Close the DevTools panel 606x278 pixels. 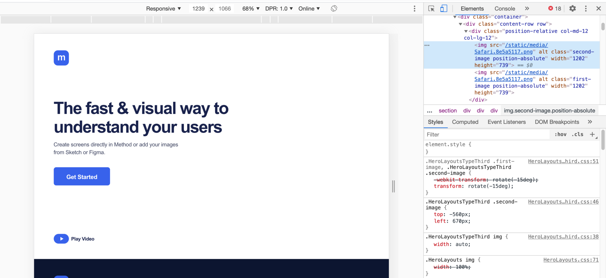[598, 9]
